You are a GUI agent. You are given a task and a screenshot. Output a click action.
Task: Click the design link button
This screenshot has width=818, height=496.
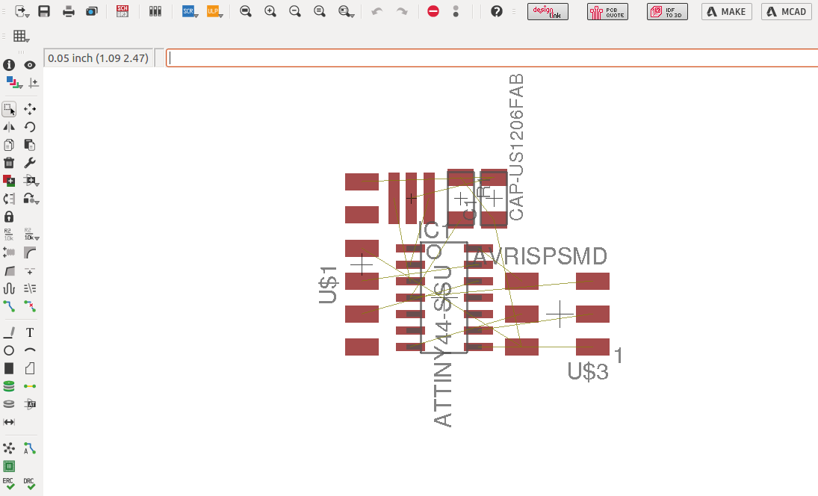click(548, 11)
